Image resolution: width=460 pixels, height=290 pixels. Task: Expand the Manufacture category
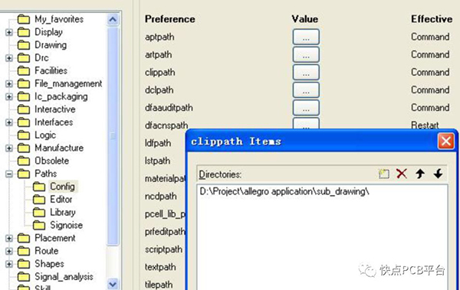[x=9, y=148]
